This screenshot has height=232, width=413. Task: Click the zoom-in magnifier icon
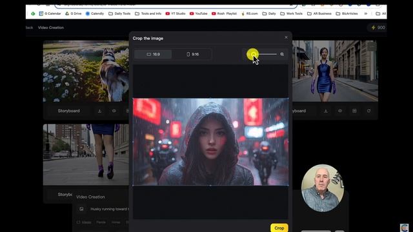pyautogui.click(x=282, y=54)
